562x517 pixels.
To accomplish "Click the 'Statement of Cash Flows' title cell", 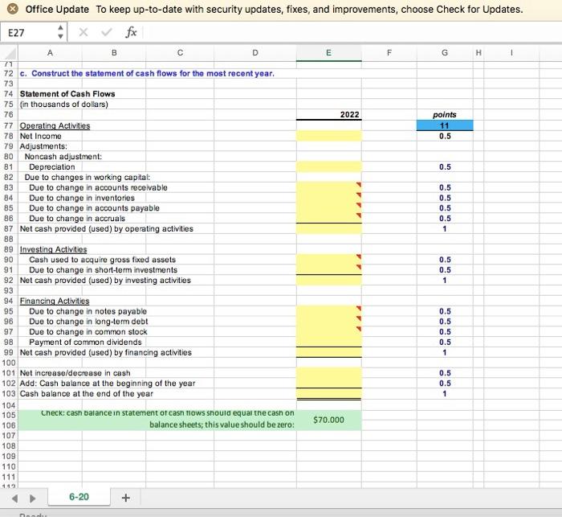I will point(67,94).
